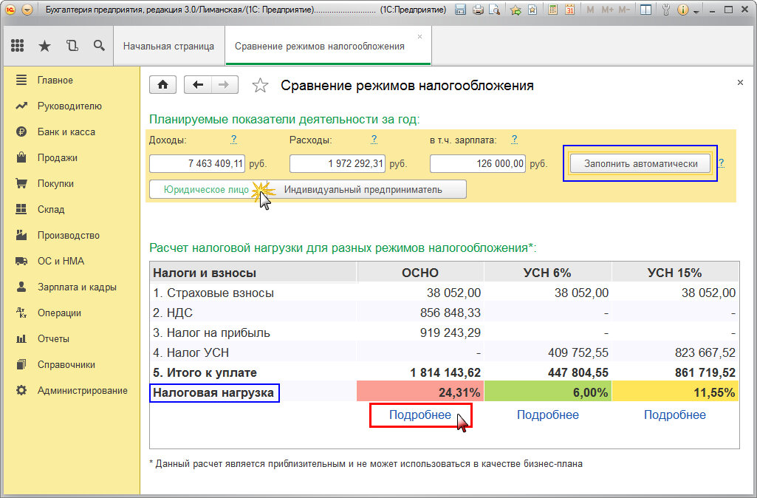Click the home button icon

click(x=162, y=85)
